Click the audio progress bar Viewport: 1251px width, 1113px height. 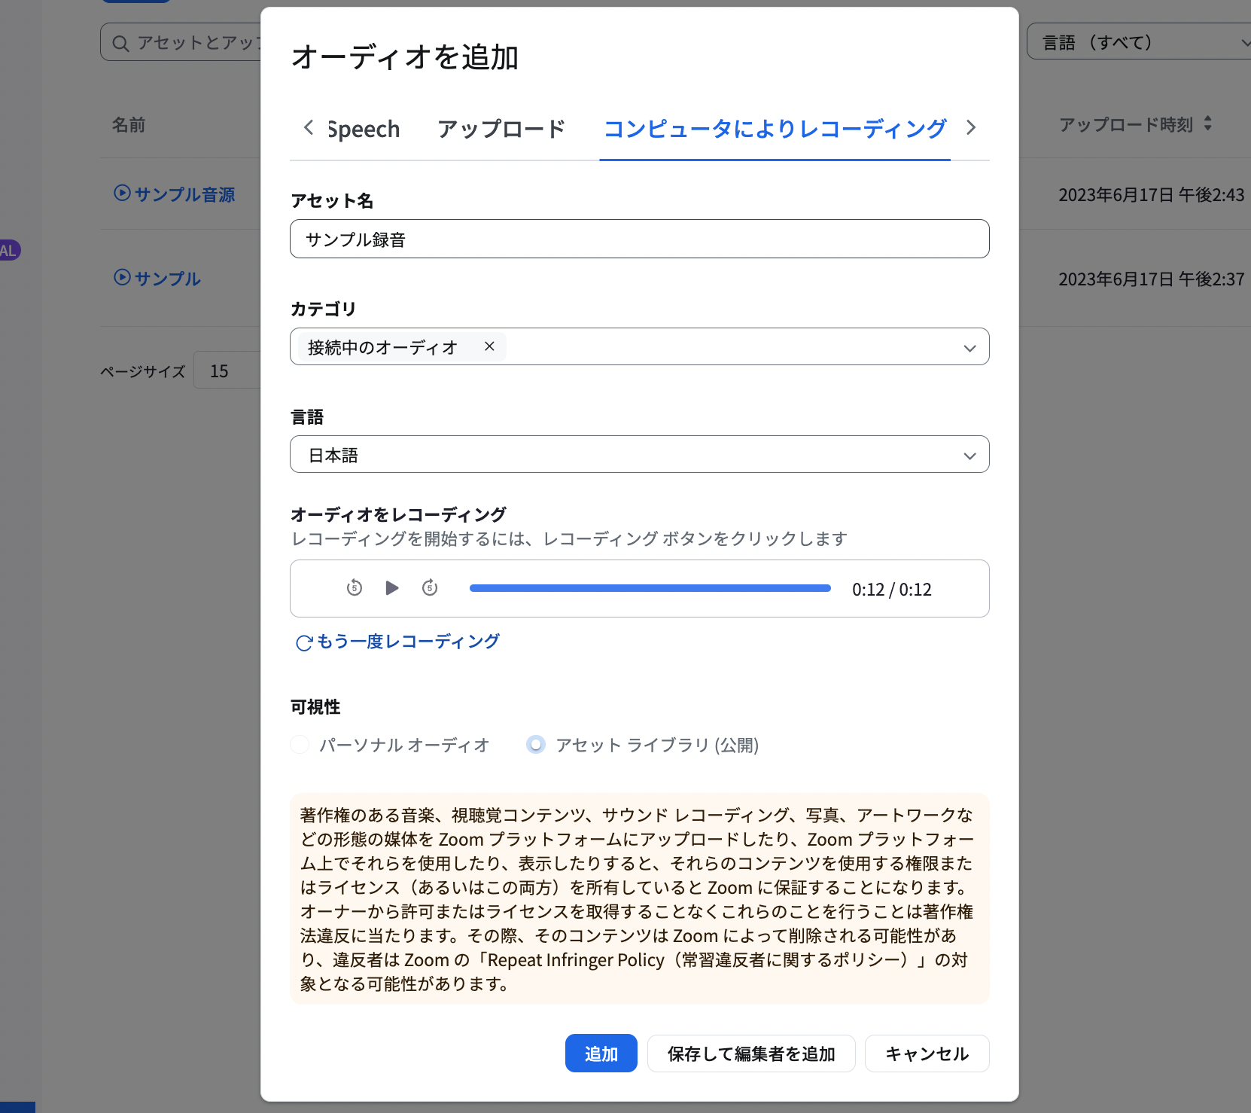click(650, 588)
